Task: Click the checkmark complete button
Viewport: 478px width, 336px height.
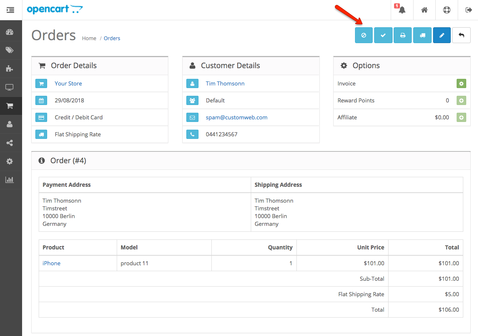Action: (383, 35)
